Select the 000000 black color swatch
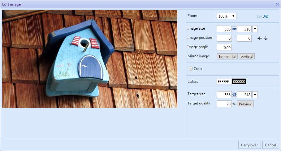The height and width of the screenshot is (151, 281). [239, 82]
